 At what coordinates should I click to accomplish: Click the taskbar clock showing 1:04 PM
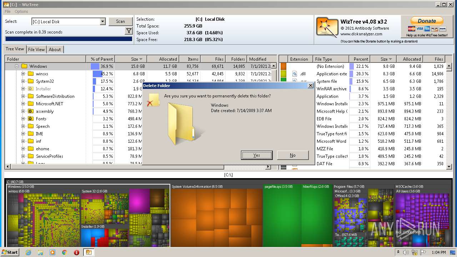pos(438,252)
